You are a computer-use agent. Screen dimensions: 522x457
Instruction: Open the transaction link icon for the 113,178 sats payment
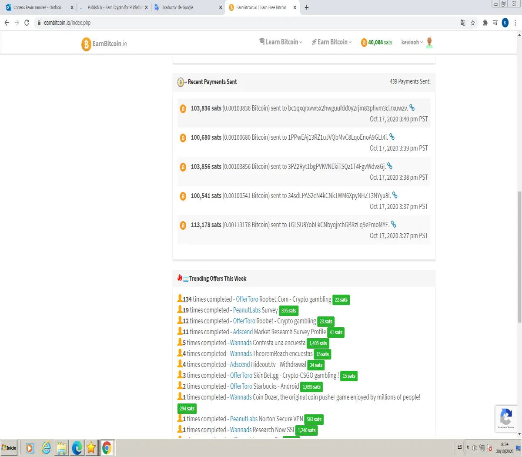(x=393, y=224)
